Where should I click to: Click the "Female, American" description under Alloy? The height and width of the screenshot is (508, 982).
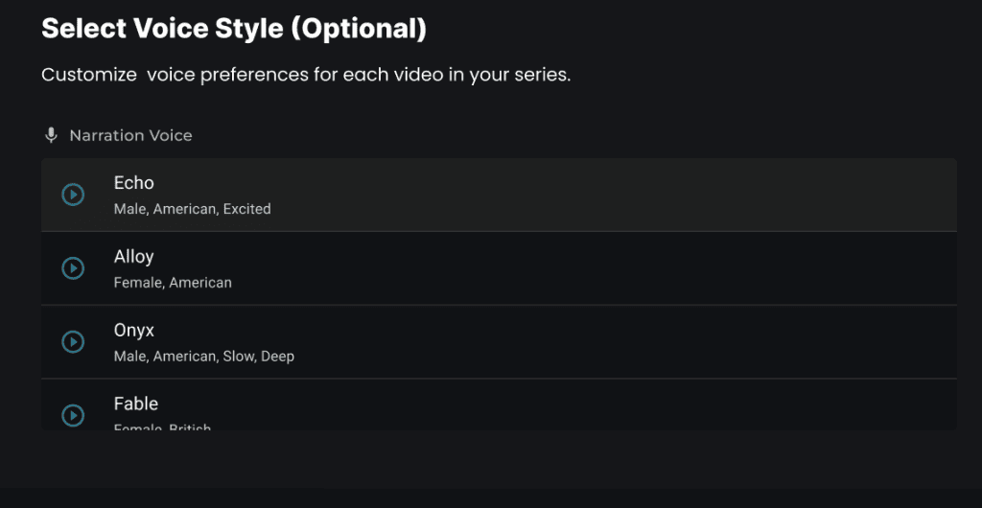point(173,283)
